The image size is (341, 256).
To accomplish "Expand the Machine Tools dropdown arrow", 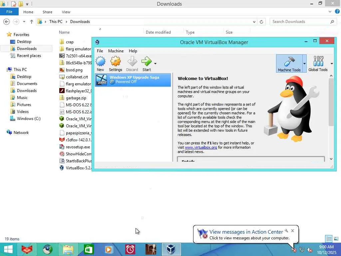I will [304, 64].
